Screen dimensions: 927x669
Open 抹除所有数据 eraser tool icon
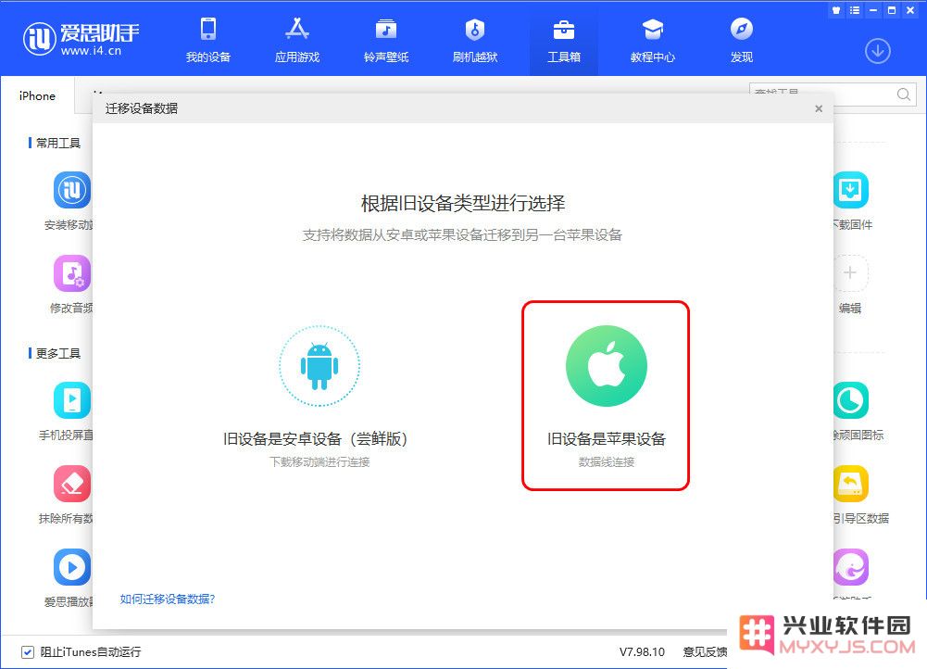click(x=72, y=484)
